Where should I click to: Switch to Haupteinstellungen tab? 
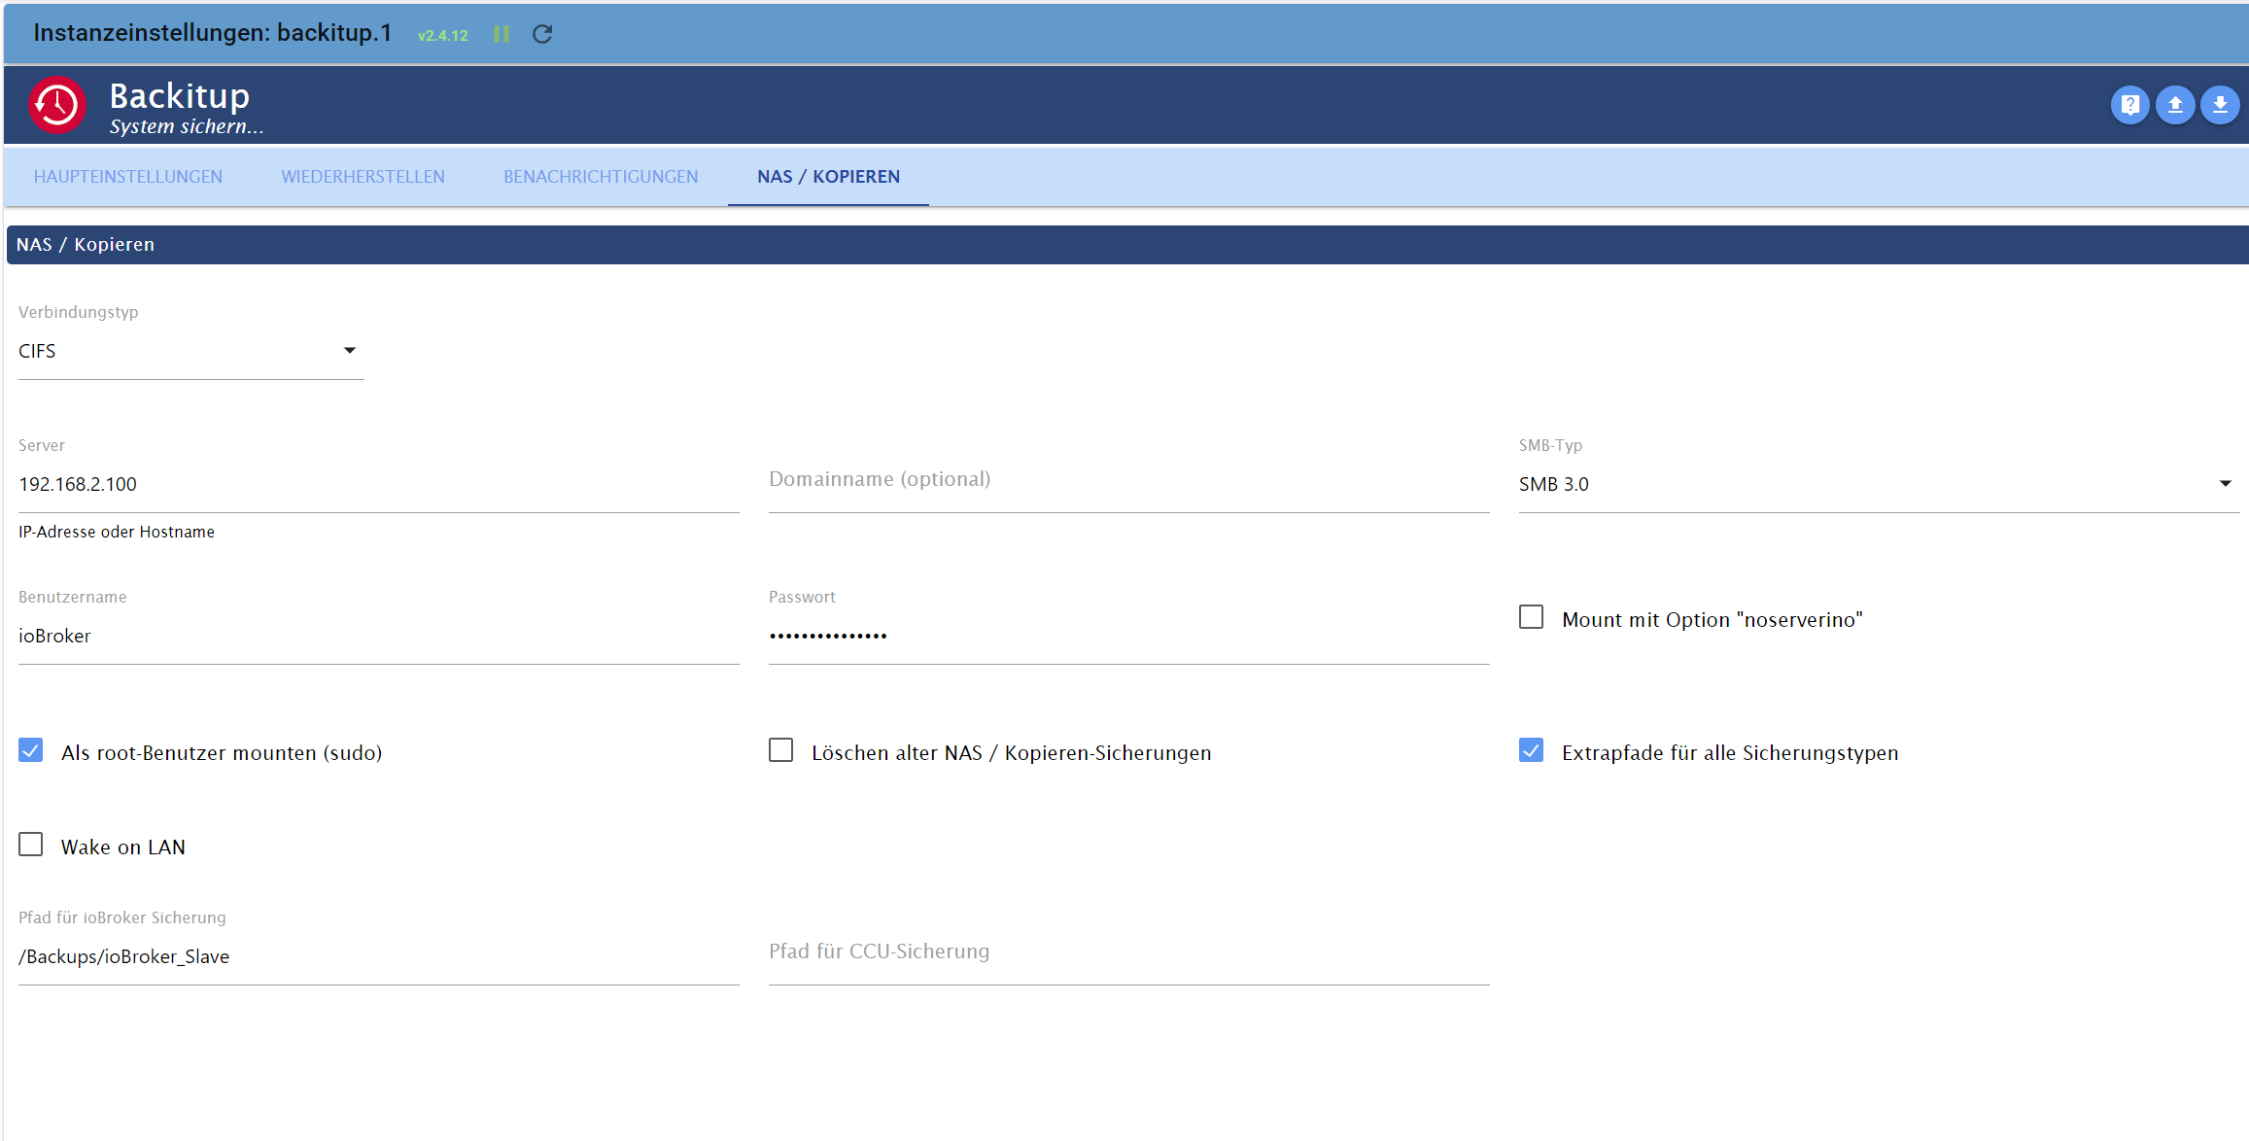tap(128, 177)
